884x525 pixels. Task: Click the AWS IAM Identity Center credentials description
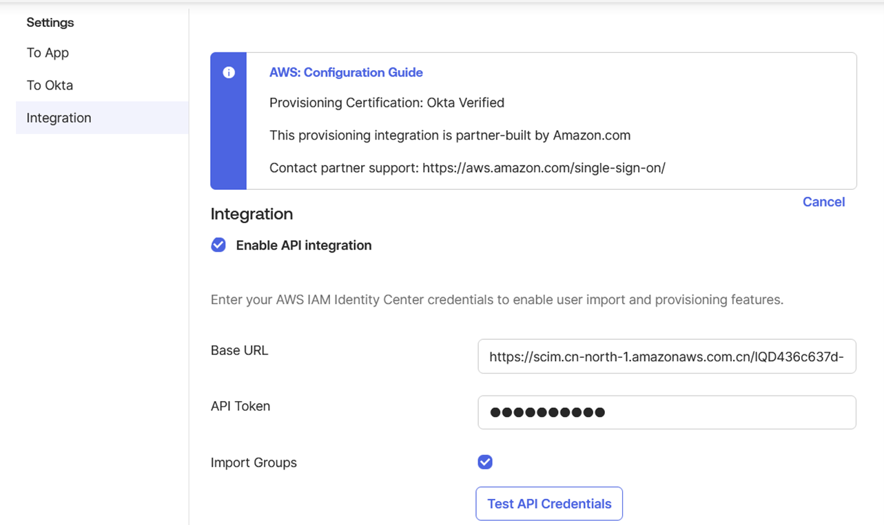pyautogui.click(x=496, y=300)
